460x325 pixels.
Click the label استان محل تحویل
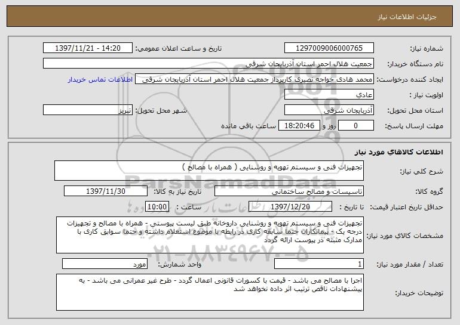click(x=415, y=110)
